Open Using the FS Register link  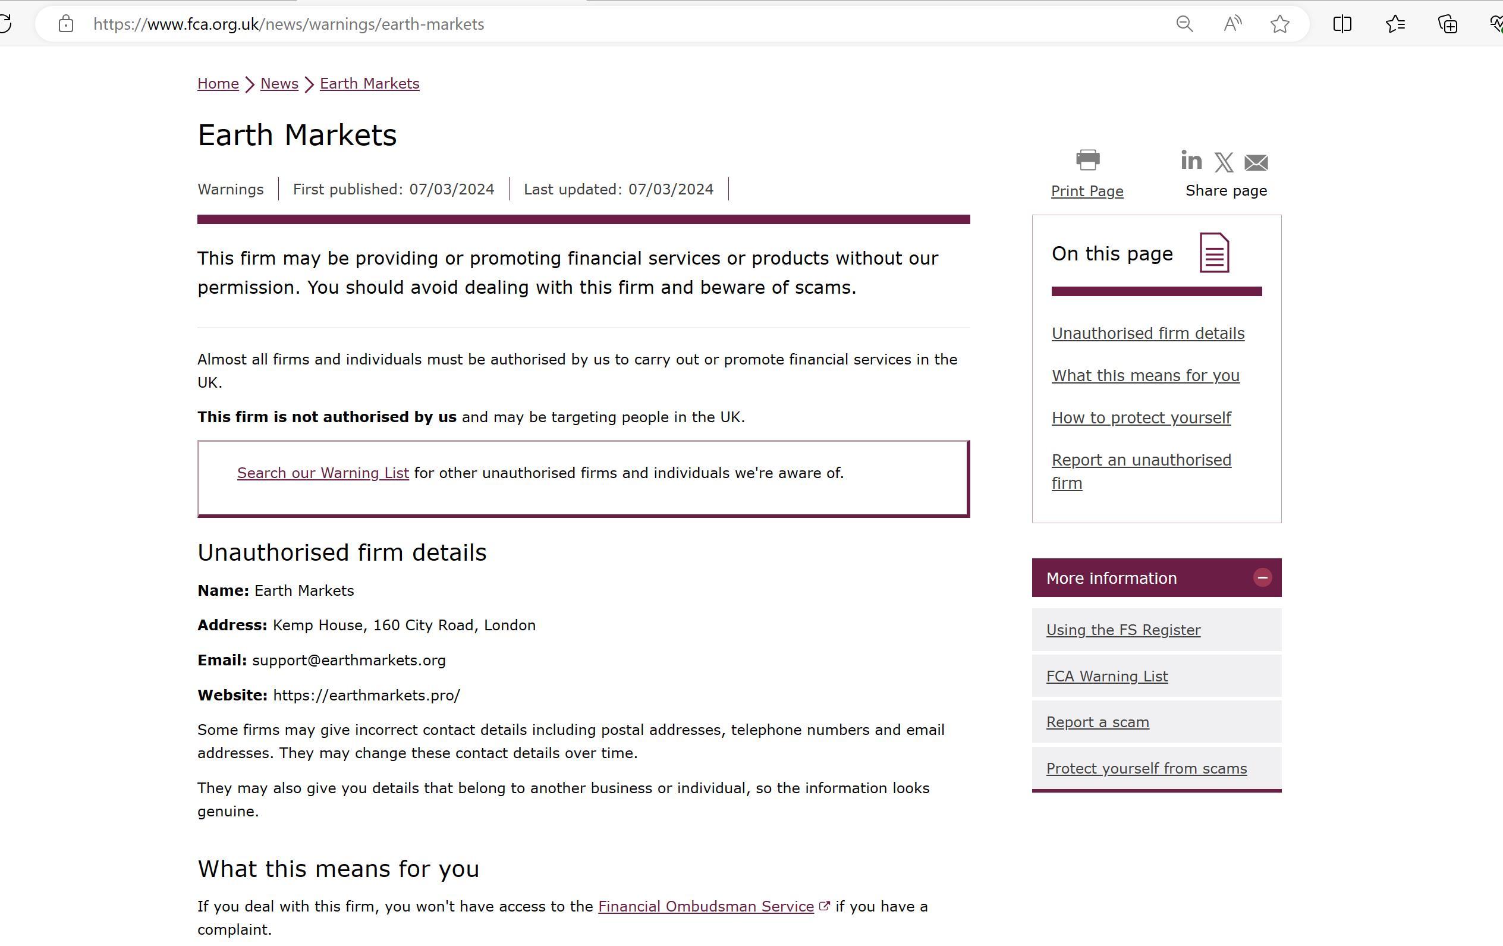[1123, 630]
